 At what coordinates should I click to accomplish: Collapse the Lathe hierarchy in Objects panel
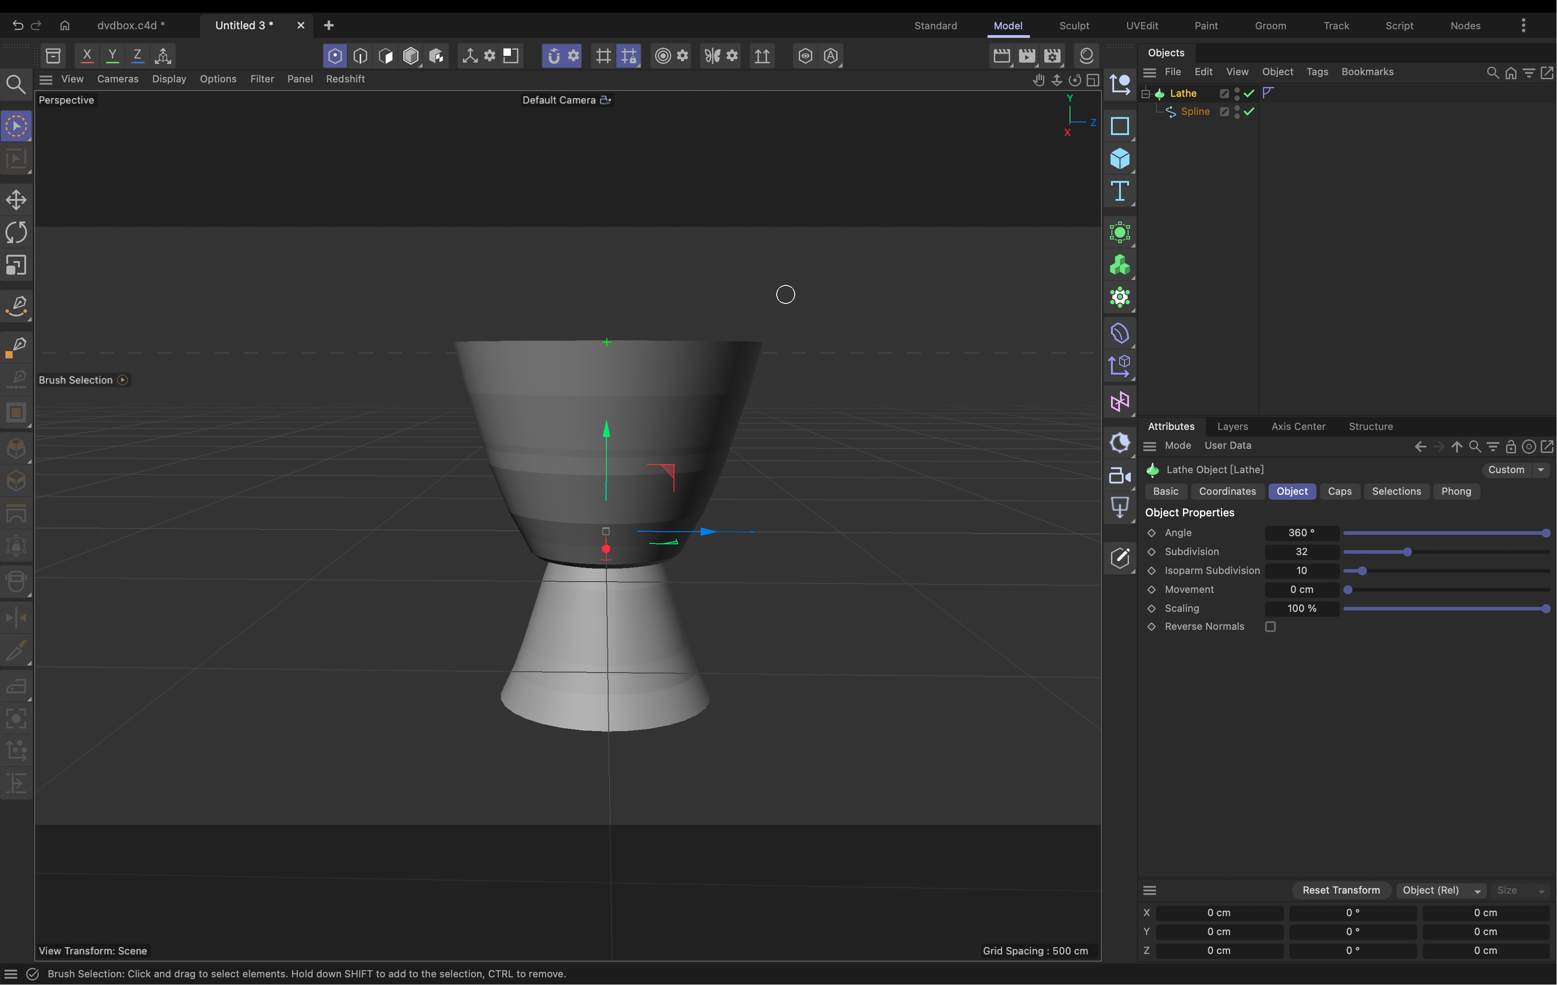[x=1145, y=93]
